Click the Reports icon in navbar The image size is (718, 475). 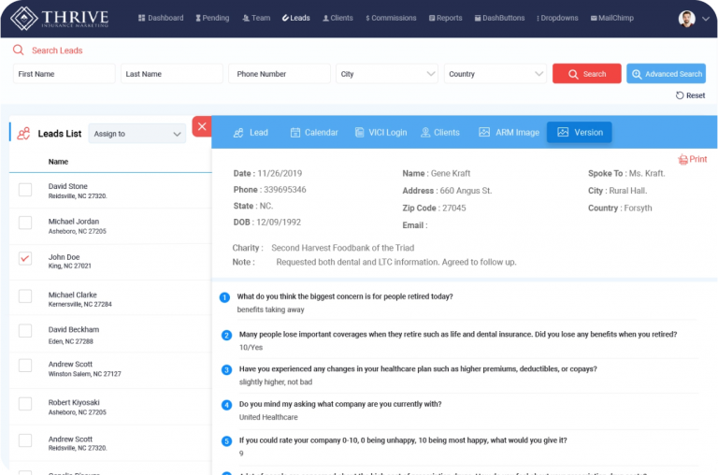pyautogui.click(x=432, y=18)
